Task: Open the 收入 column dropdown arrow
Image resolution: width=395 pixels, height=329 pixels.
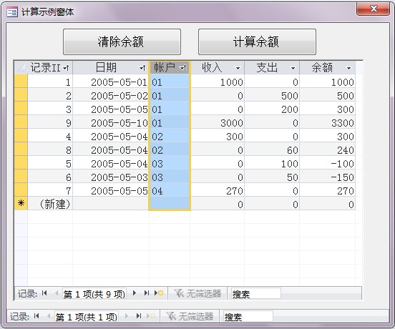Action: tap(238, 68)
